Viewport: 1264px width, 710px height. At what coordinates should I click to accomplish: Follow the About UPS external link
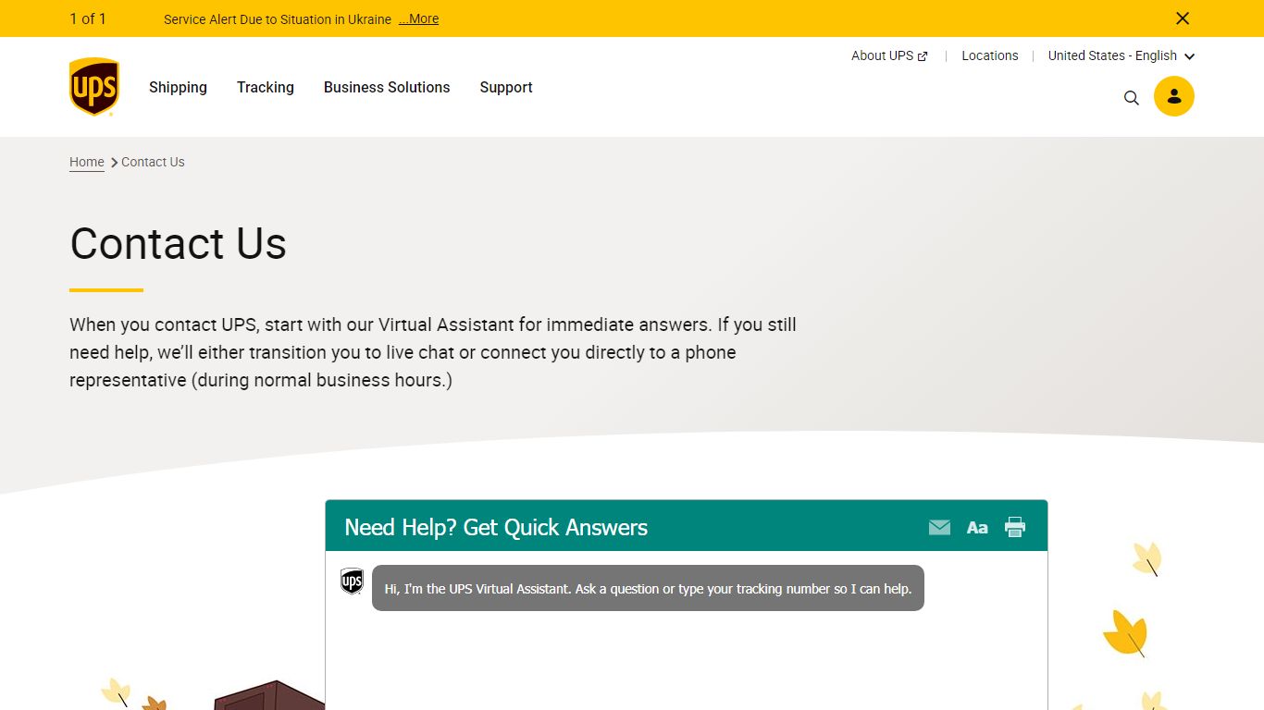point(889,55)
